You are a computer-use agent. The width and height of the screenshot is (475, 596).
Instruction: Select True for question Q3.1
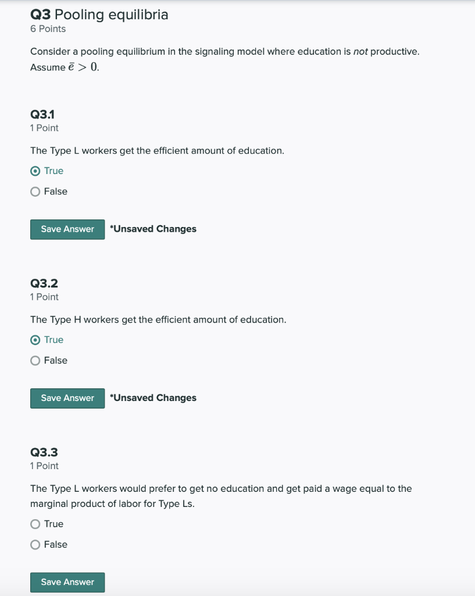[x=35, y=171]
